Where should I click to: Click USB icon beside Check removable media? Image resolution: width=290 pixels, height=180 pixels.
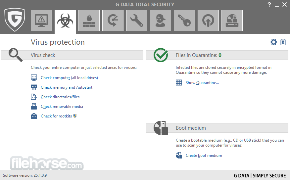pyautogui.click(x=34, y=107)
